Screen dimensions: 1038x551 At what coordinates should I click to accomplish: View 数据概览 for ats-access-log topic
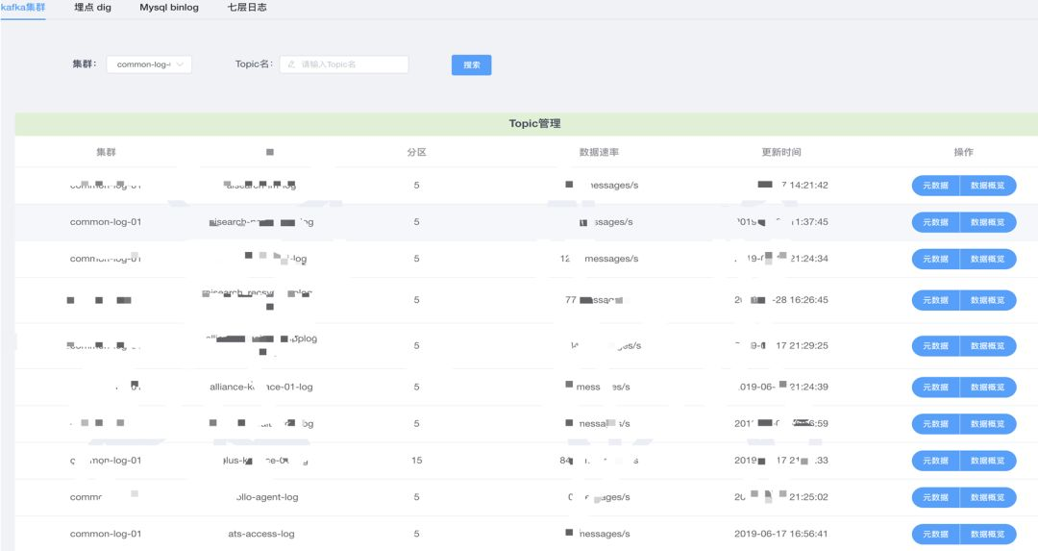click(x=987, y=534)
